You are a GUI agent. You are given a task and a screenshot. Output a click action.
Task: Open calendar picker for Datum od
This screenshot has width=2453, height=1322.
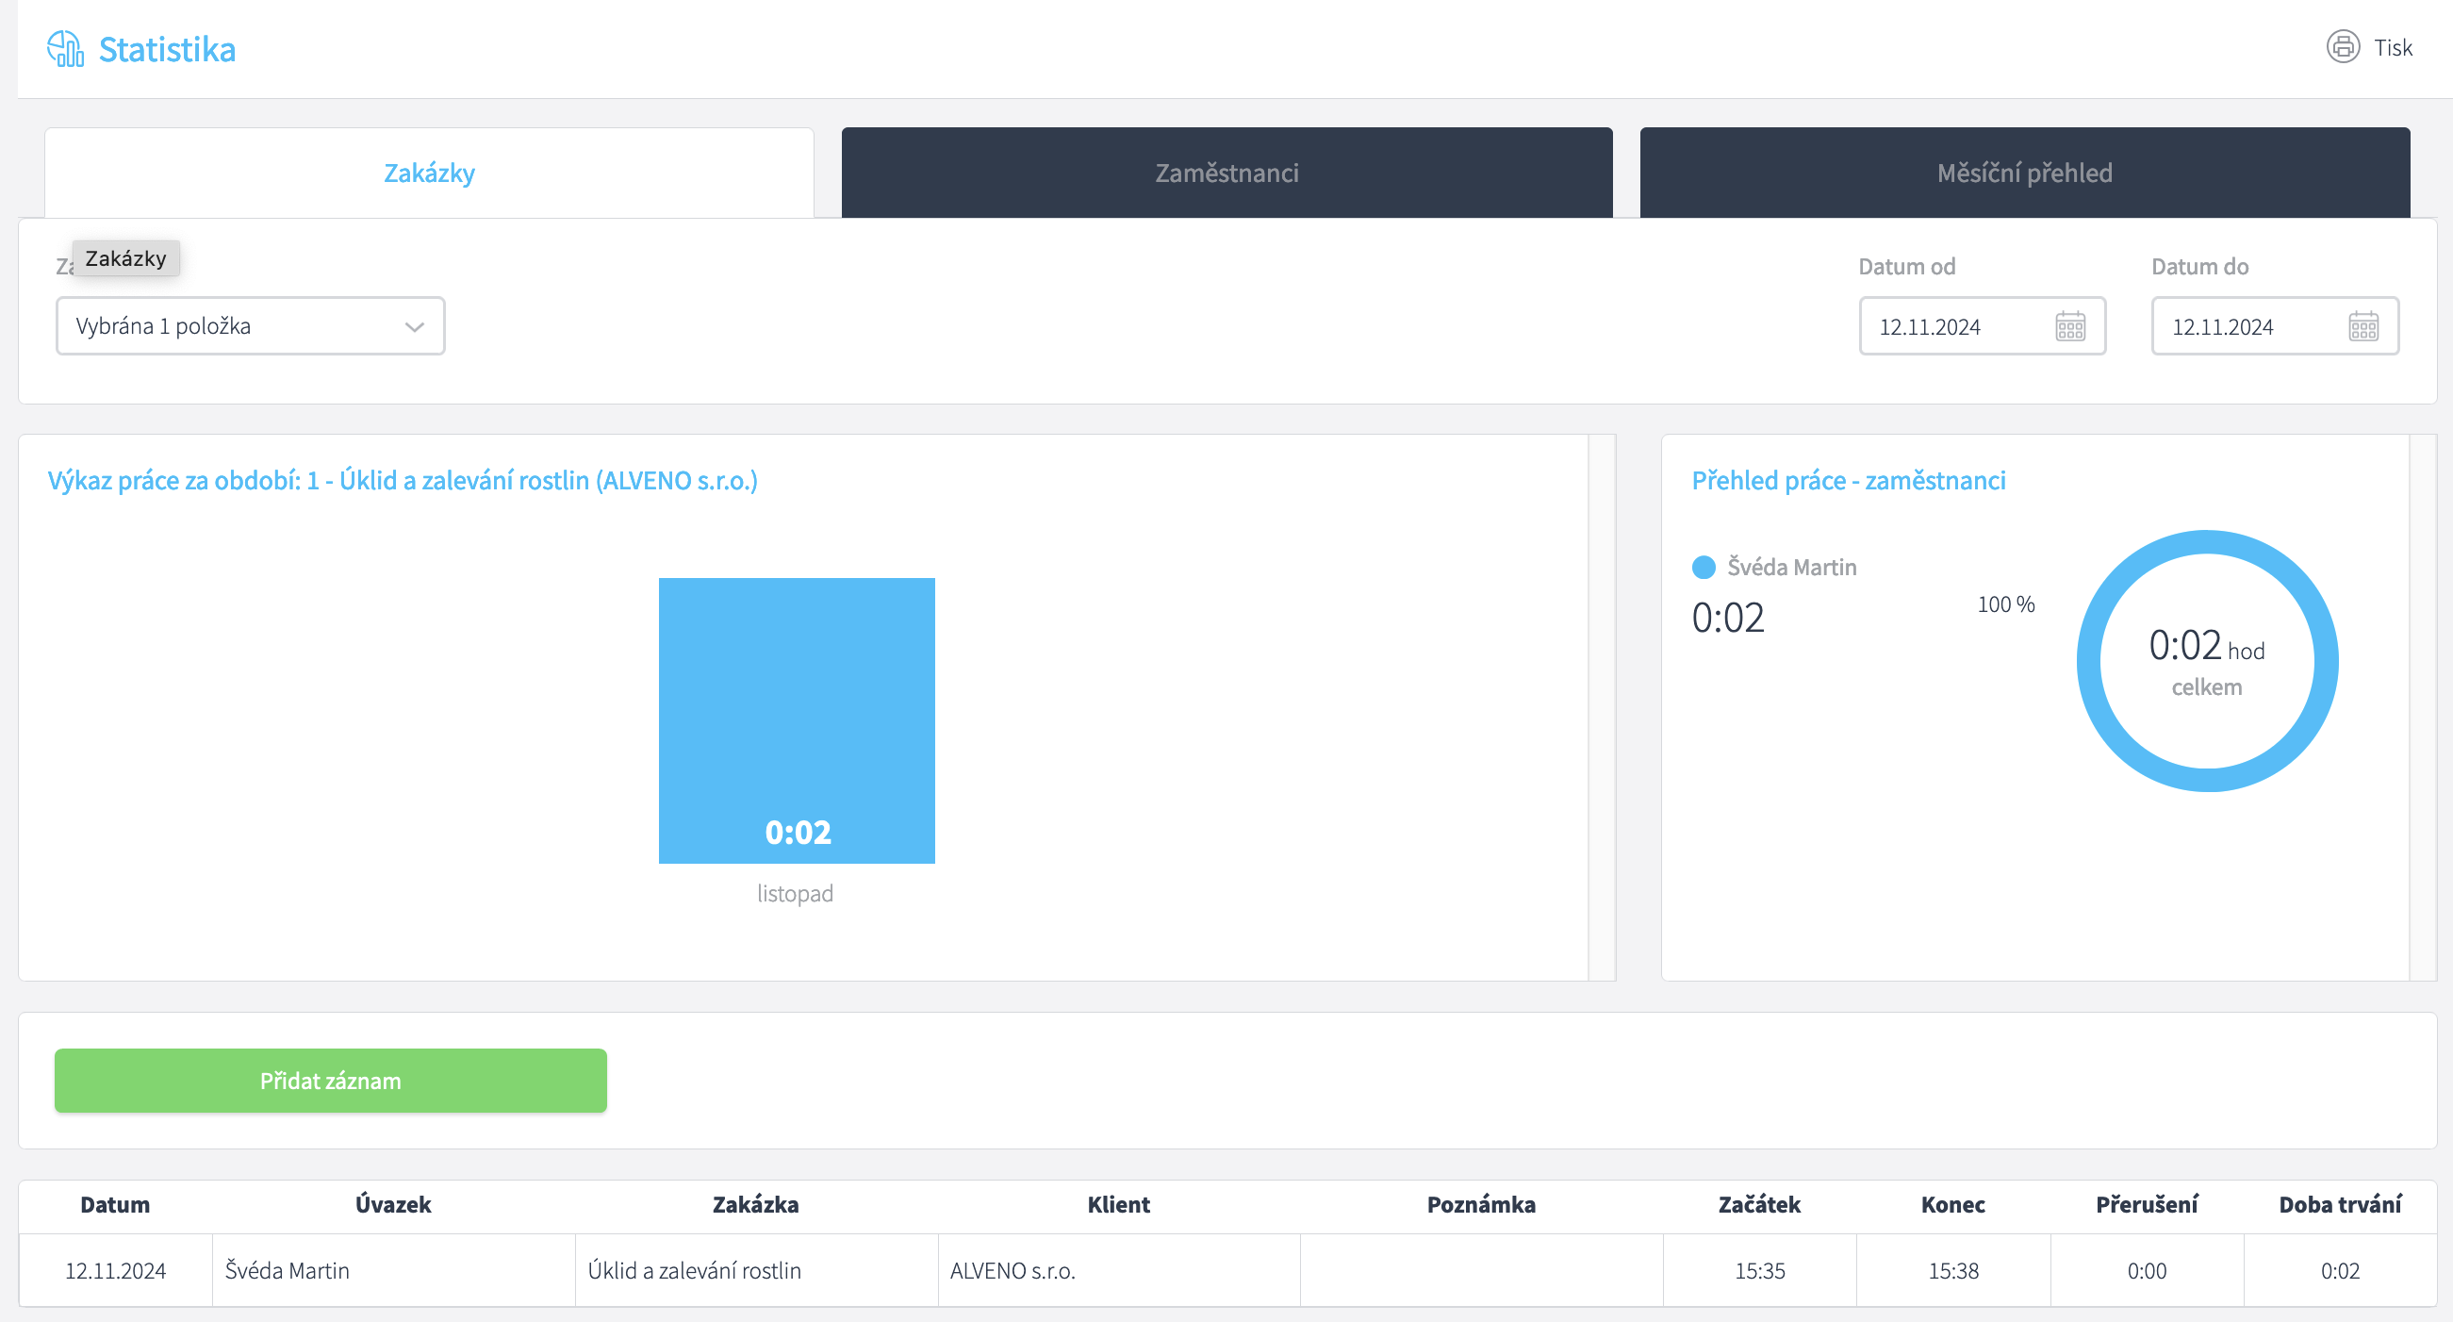point(2069,326)
